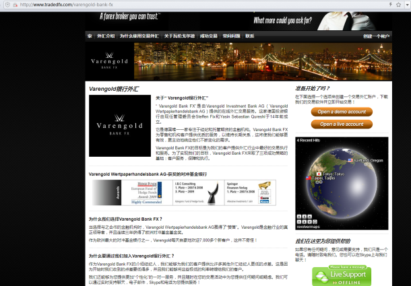The image size is (411, 286).
Task: Open the 关于瓦伦戈尔德 menu item
Action: (179, 36)
